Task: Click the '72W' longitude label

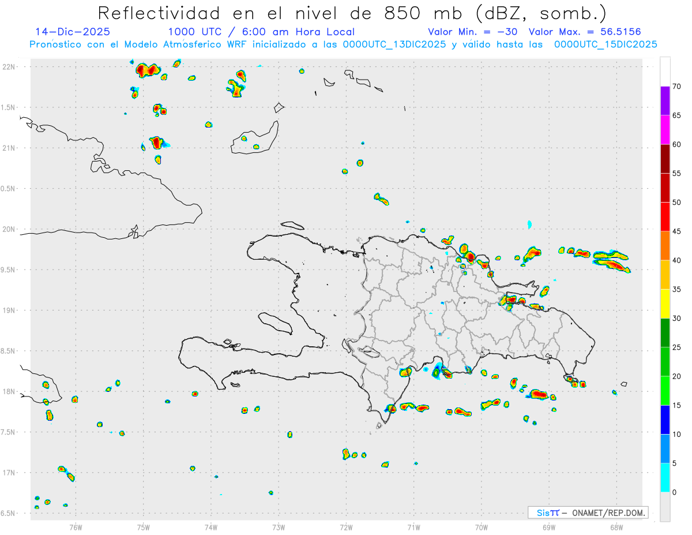Action: click(347, 527)
